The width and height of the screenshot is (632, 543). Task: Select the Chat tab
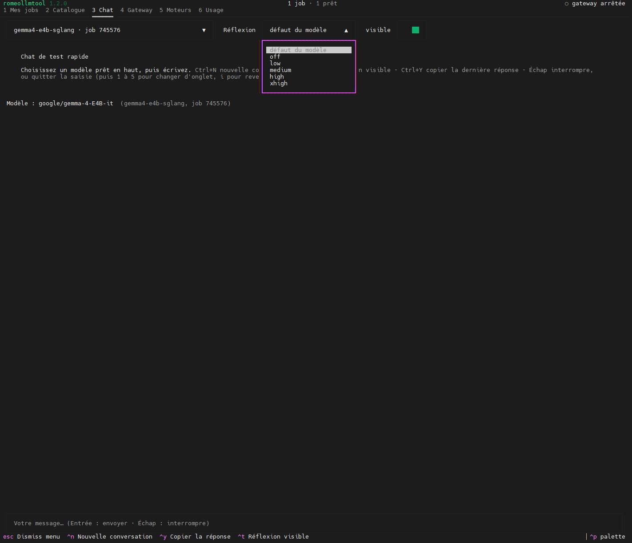[103, 10]
